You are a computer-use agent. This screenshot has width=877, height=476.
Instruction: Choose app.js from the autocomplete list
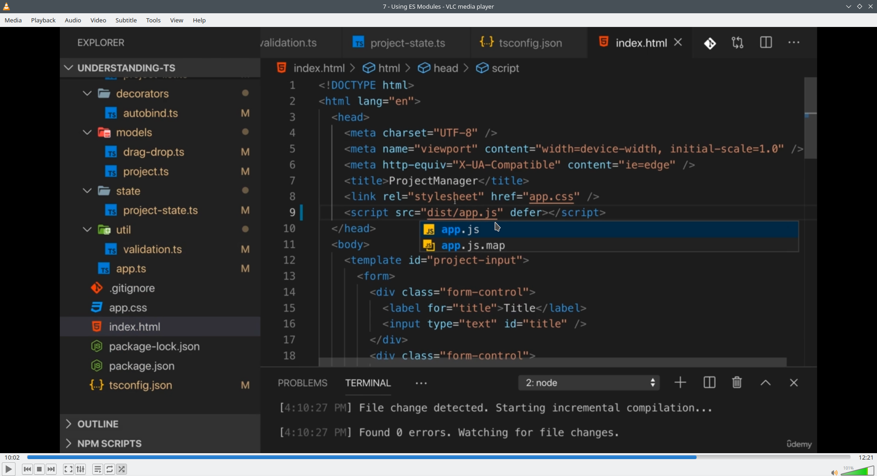609,229
